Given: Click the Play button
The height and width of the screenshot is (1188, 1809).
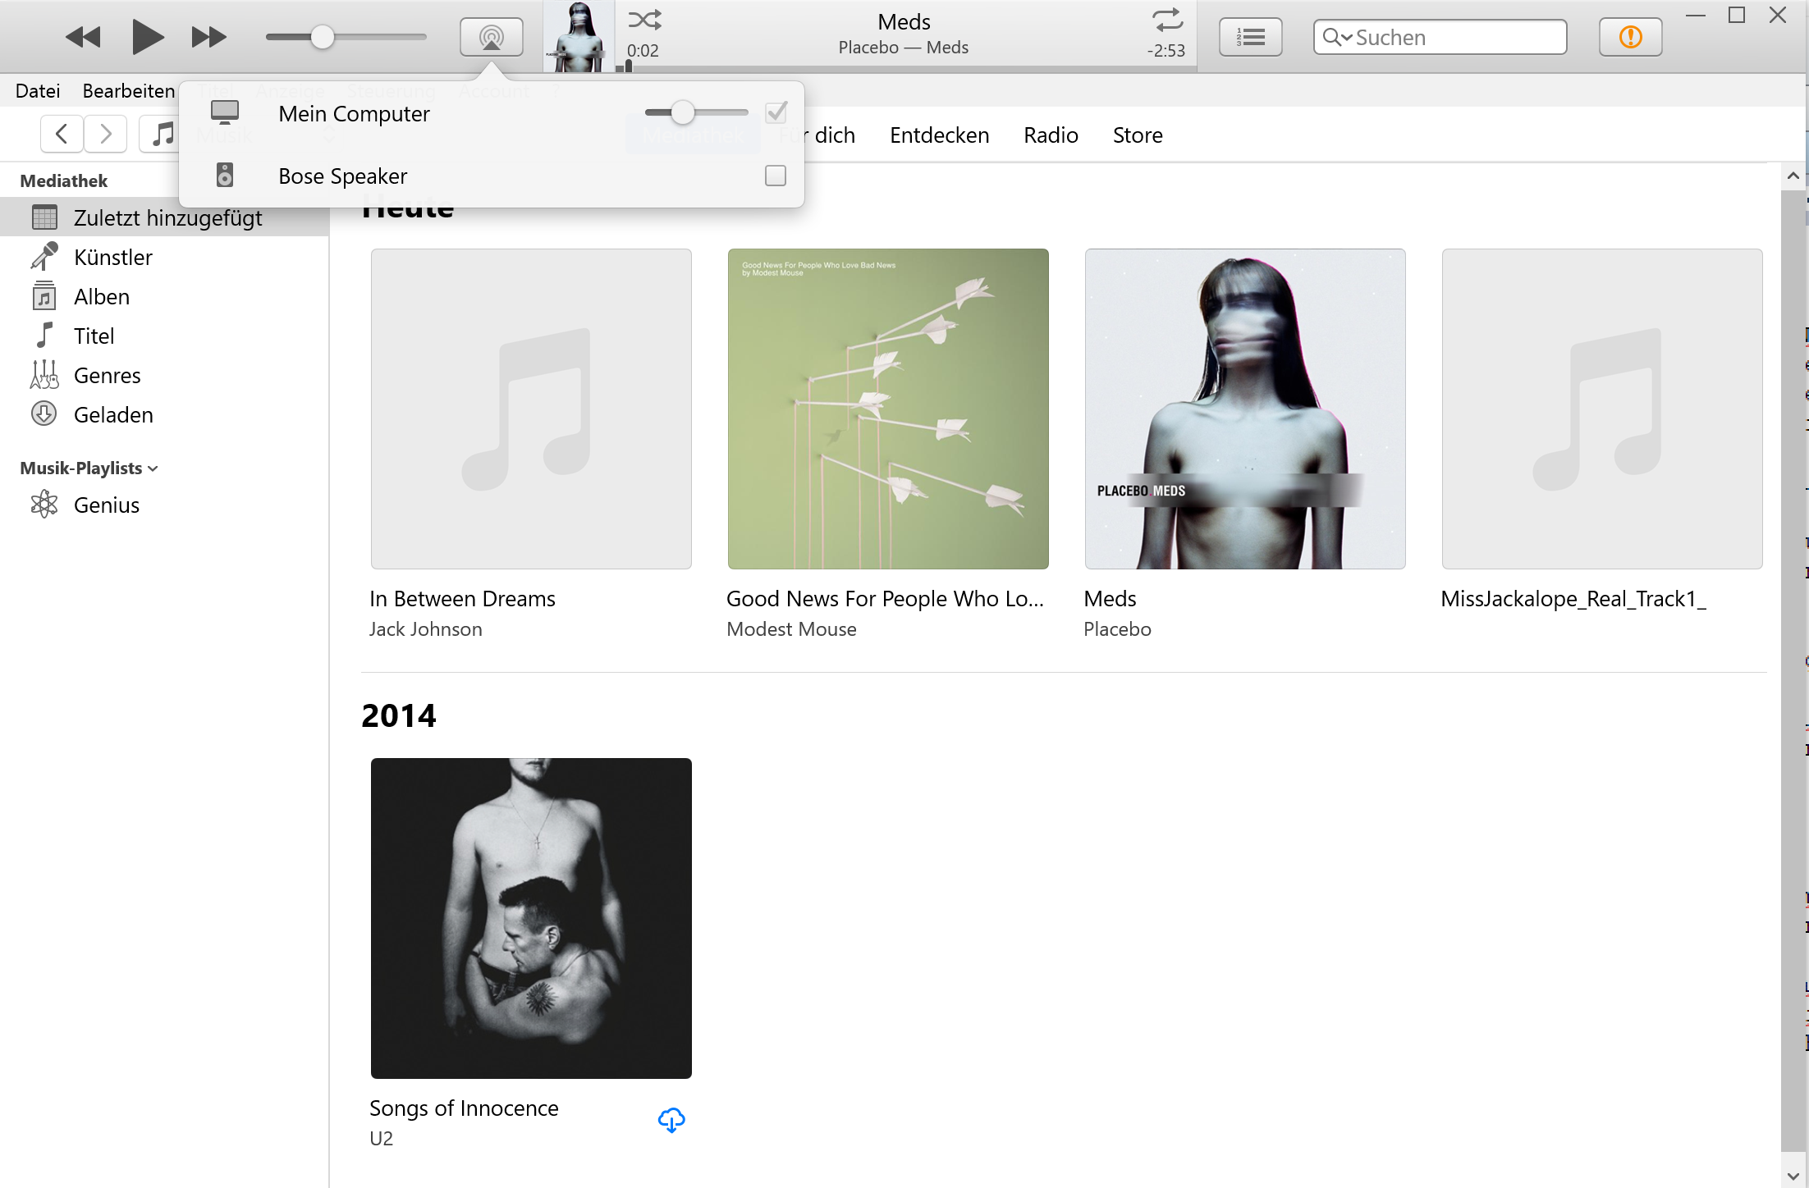Looking at the screenshot, I should (x=147, y=37).
